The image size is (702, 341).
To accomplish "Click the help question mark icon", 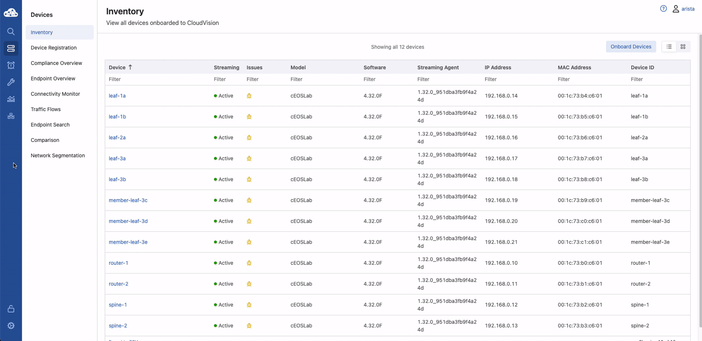I will coord(663,9).
